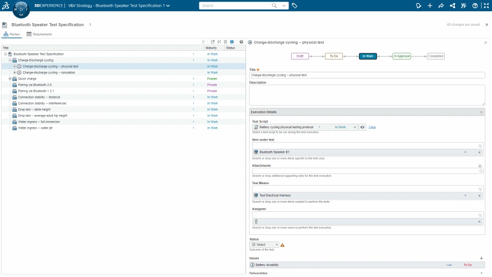This screenshot has width=492, height=277.
Task: Collapse the Charge-Discharge cycling folder
Action: coord(10,61)
